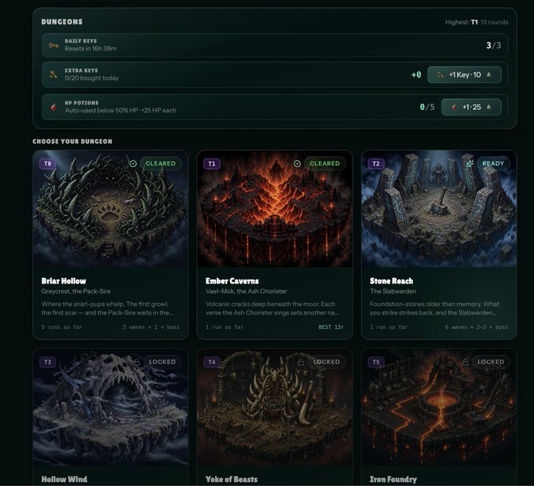Click the 'Highest: T1 · 13 rounds' text

(x=477, y=22)
